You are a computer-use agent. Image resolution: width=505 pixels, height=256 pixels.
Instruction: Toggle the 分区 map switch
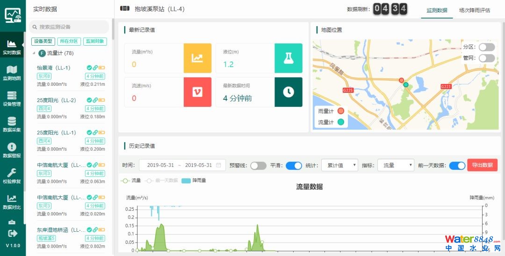tap(486, 47)
